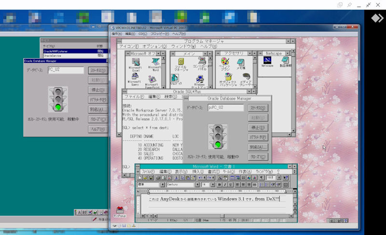386x235 pixels.
Task: Select the WinPopup icon on the desktop
Action: tap(120, 210)
